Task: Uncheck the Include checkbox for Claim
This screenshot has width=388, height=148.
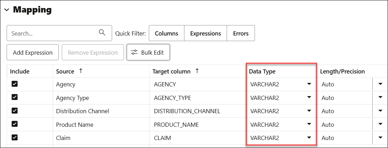Action: 15,138
